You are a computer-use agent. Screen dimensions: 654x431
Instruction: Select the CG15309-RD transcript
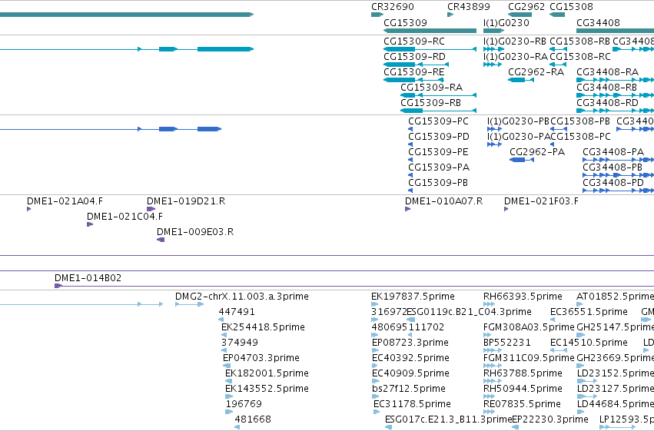point(416,65)
